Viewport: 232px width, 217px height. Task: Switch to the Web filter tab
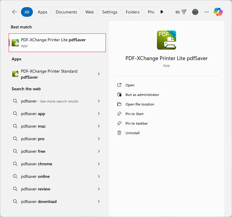[90, 12]
